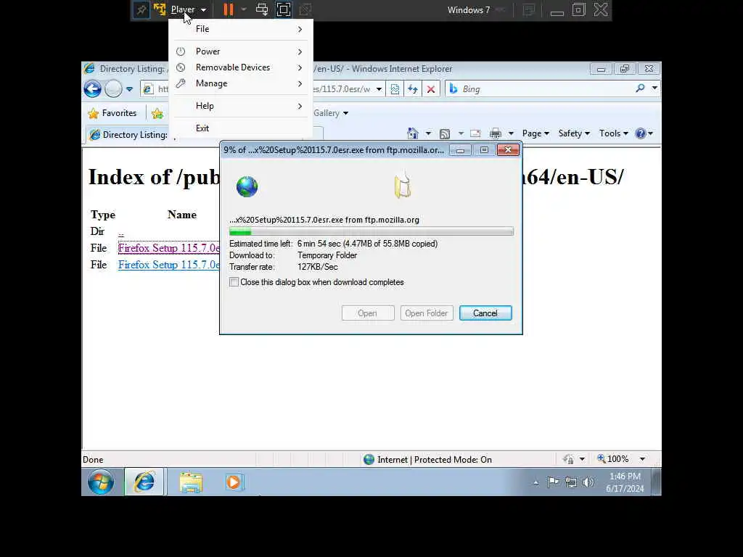This screenshot has height=557, width=743.
Task: Open recent pages dropdown next to Forward
Action: coord(129,89)
